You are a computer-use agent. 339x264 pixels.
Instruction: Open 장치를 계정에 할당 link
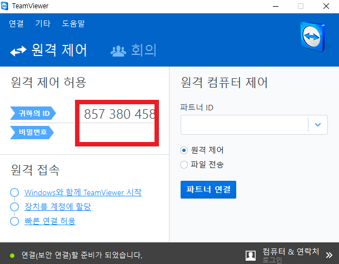[58, 207]
